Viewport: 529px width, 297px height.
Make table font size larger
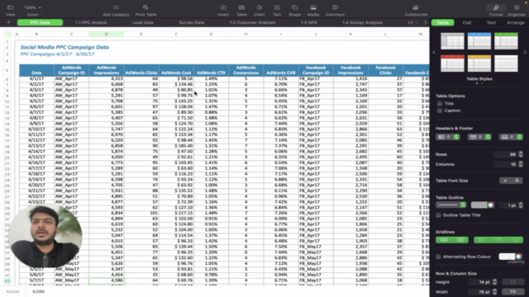click(517, 181)
